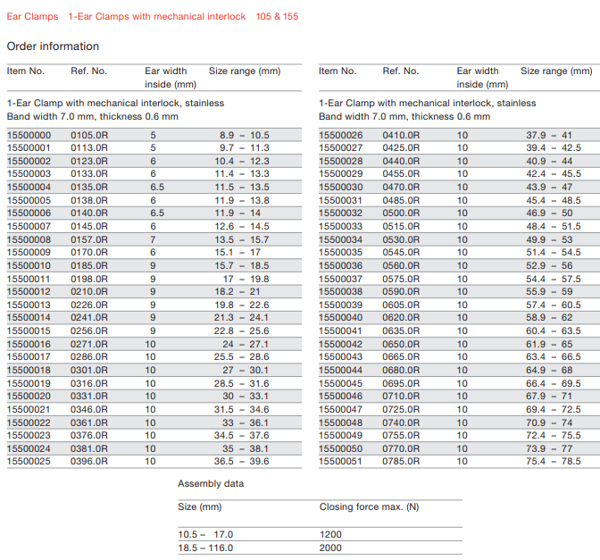Select reference number 0113.0R
600x560 pixels.
pyautogui.click(x=89, y=147)
